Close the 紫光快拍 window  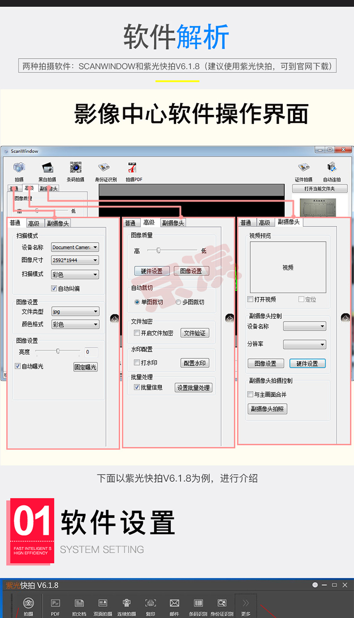[345, 585]
